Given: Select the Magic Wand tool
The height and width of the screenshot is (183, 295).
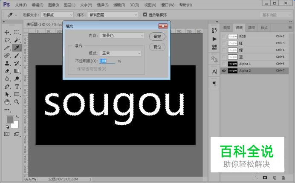Looking at the screenshot, I should tap(17, 40).
